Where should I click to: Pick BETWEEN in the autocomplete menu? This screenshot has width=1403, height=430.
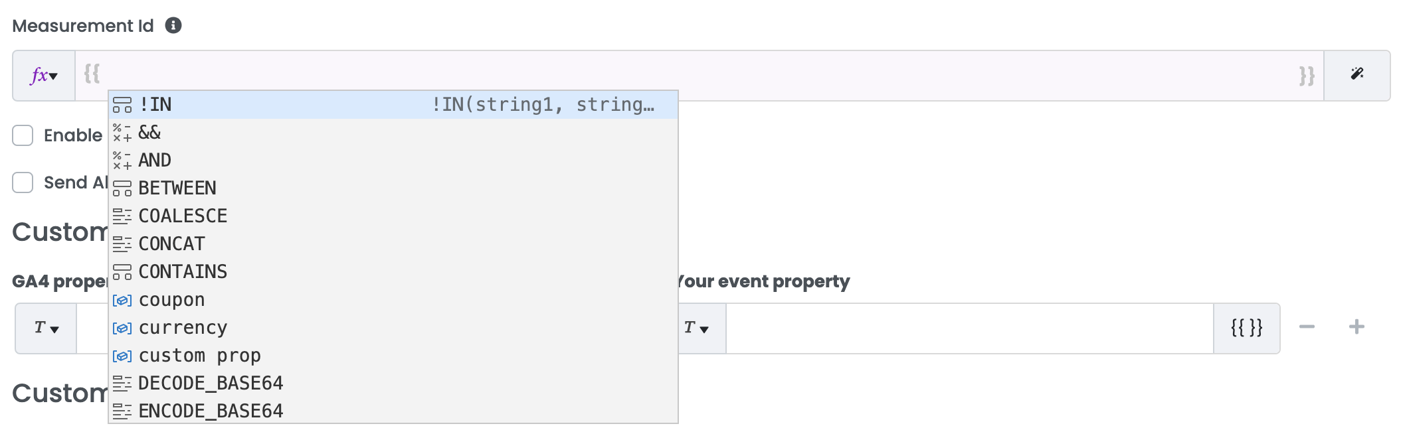point(177,188)
